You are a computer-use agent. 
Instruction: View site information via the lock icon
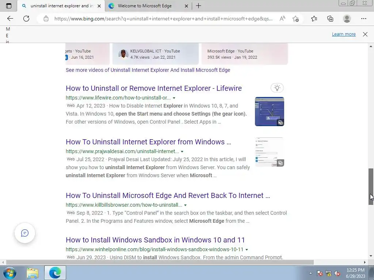coord(46,19)
